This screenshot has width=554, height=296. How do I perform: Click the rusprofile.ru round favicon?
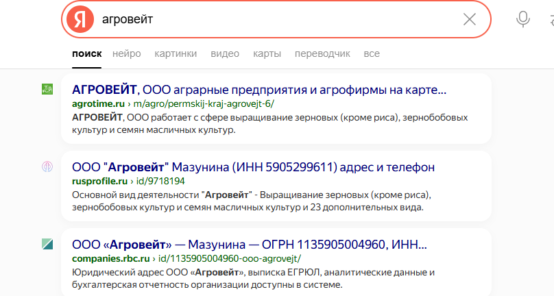pos(47,166)
